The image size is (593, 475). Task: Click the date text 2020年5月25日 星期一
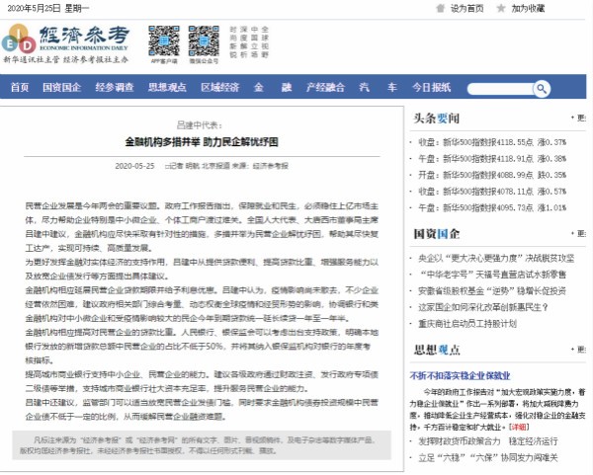point(48,8)
